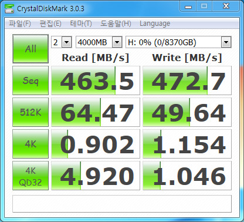The image size is (244, 222).
Task: Start the 4K benchmark test
Action: pos(30,144)
